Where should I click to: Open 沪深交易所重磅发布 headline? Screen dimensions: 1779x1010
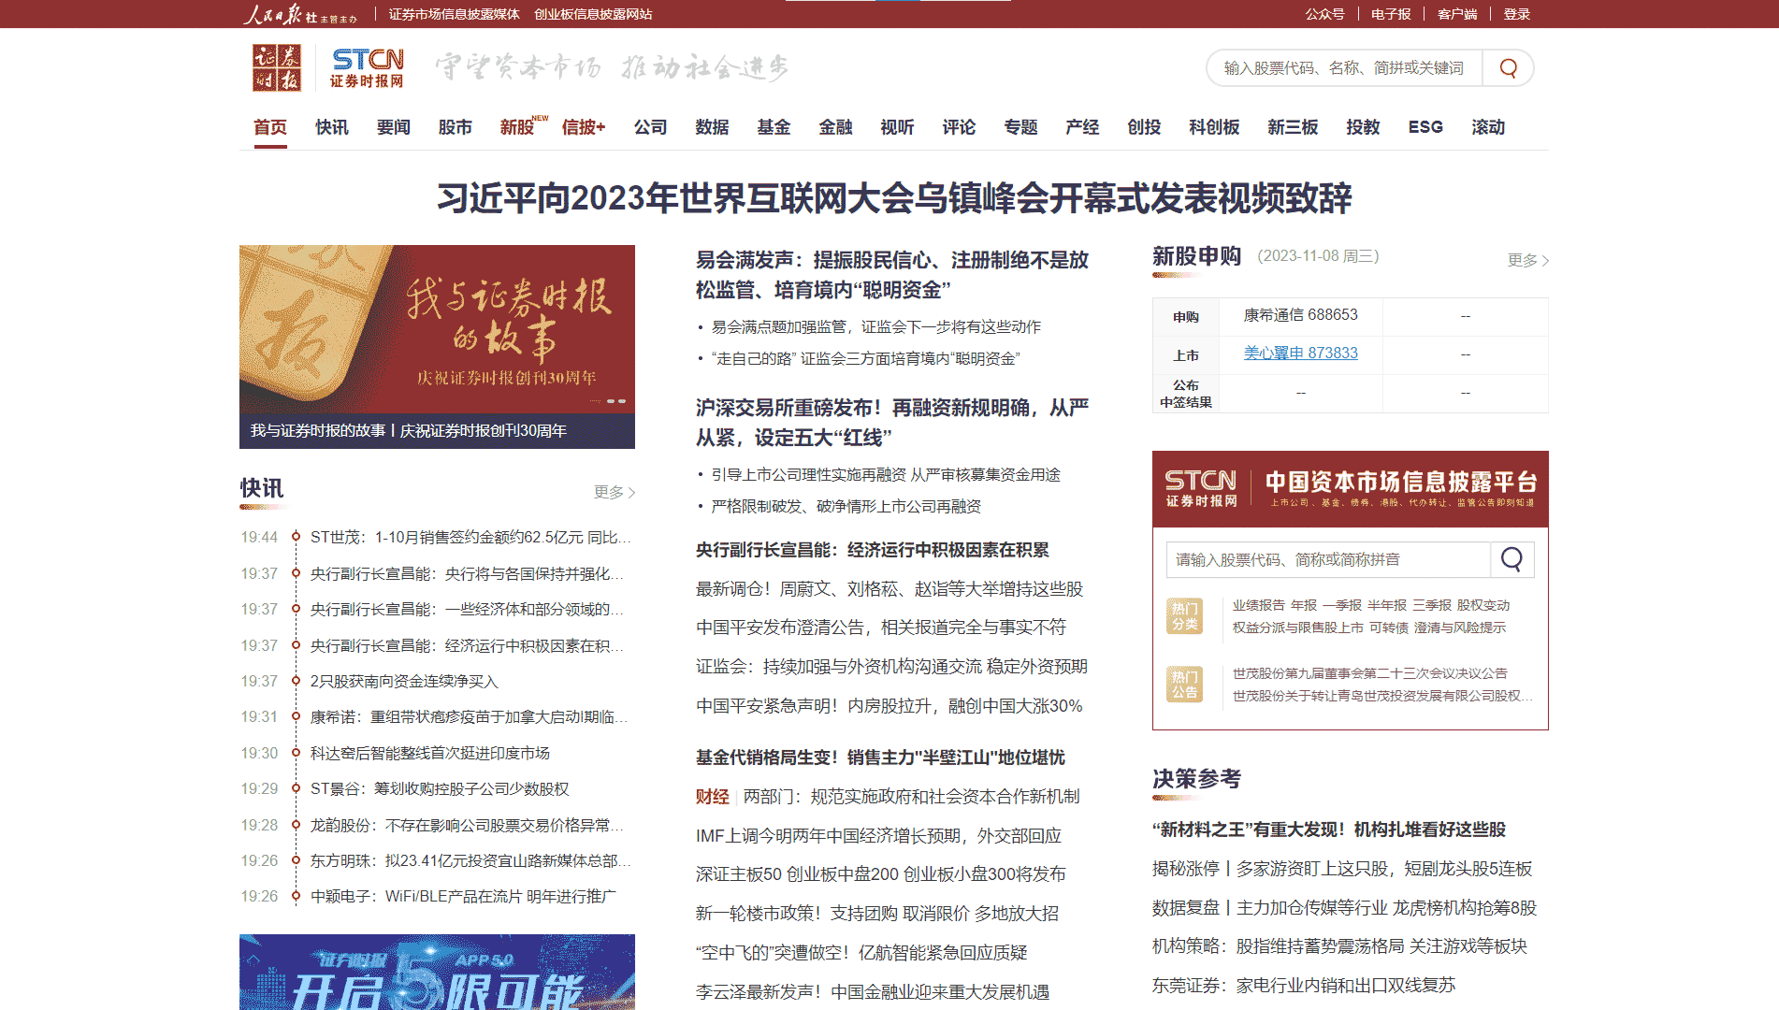[x=892, y=423]
